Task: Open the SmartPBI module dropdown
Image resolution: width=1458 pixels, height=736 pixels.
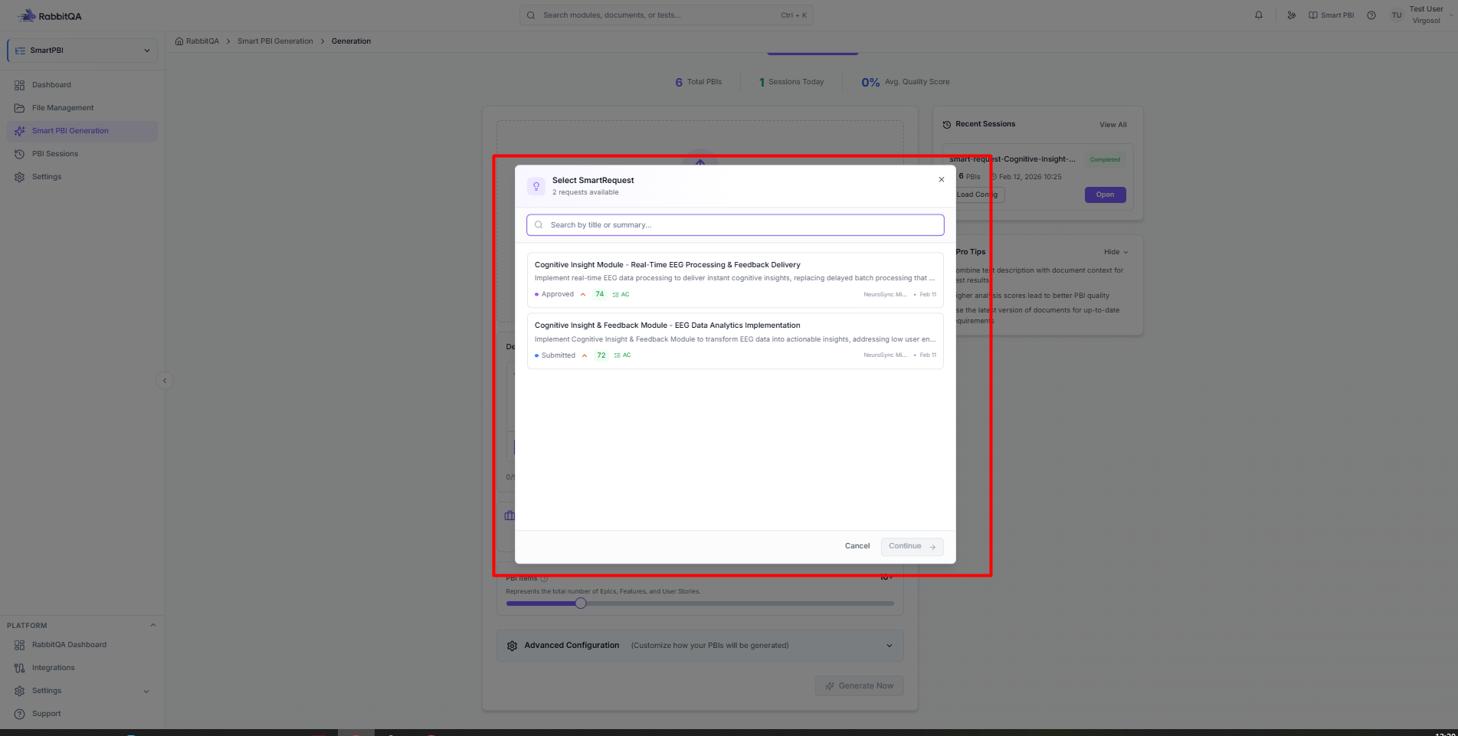Action: 83,51
